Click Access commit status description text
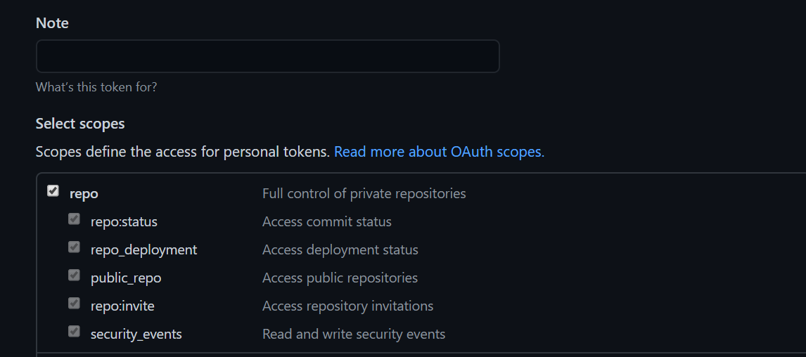Viewport: 806px width, 357px height. 326,222
